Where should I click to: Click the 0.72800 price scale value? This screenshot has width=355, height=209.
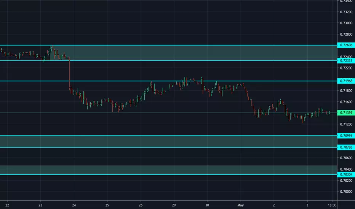346,34
